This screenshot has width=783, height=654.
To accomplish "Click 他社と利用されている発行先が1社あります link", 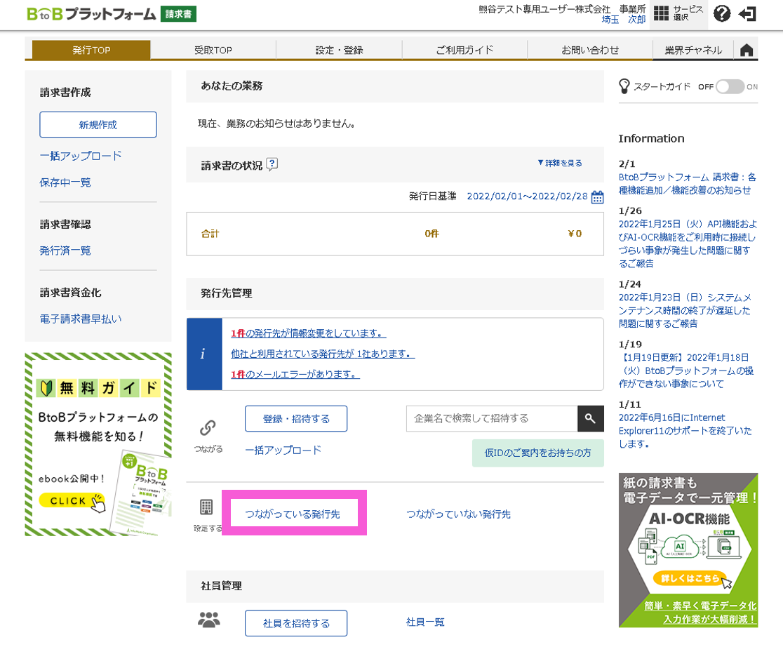I will pos(323,354).
